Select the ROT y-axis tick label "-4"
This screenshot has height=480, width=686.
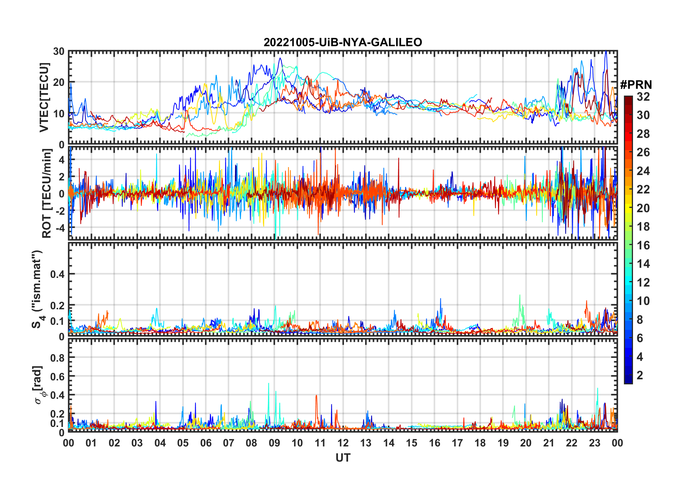60,228
